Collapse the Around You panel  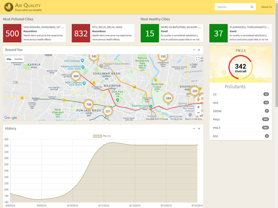point(194,50)
